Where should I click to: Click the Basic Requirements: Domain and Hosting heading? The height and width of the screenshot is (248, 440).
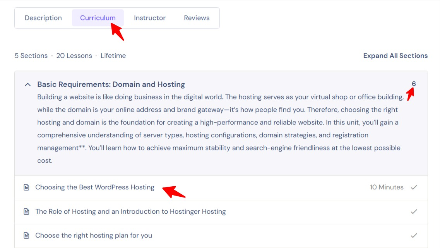(x=111, y=84)
